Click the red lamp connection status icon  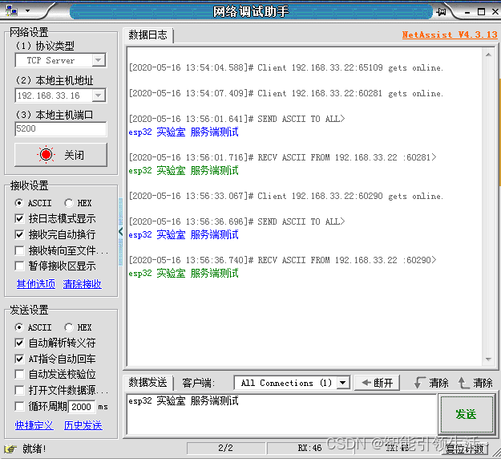click(46, 155)
